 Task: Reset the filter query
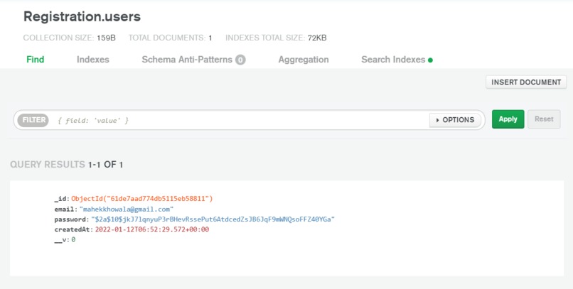pos(544,119)
